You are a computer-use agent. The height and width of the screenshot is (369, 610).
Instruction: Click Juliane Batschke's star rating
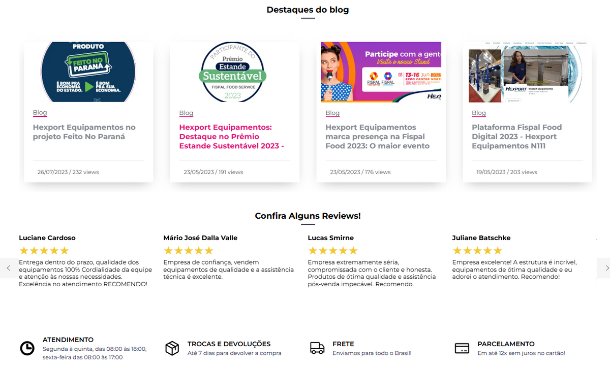tap(477, 251)
